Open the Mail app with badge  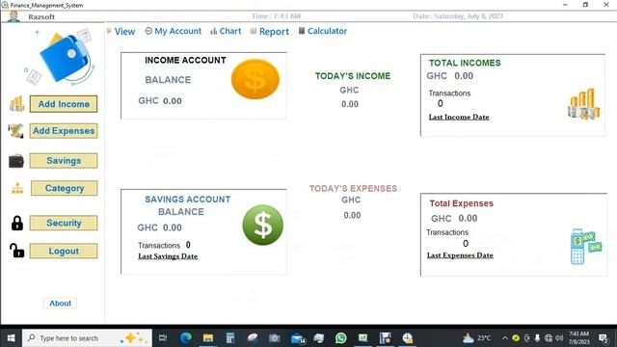[298, 338]
